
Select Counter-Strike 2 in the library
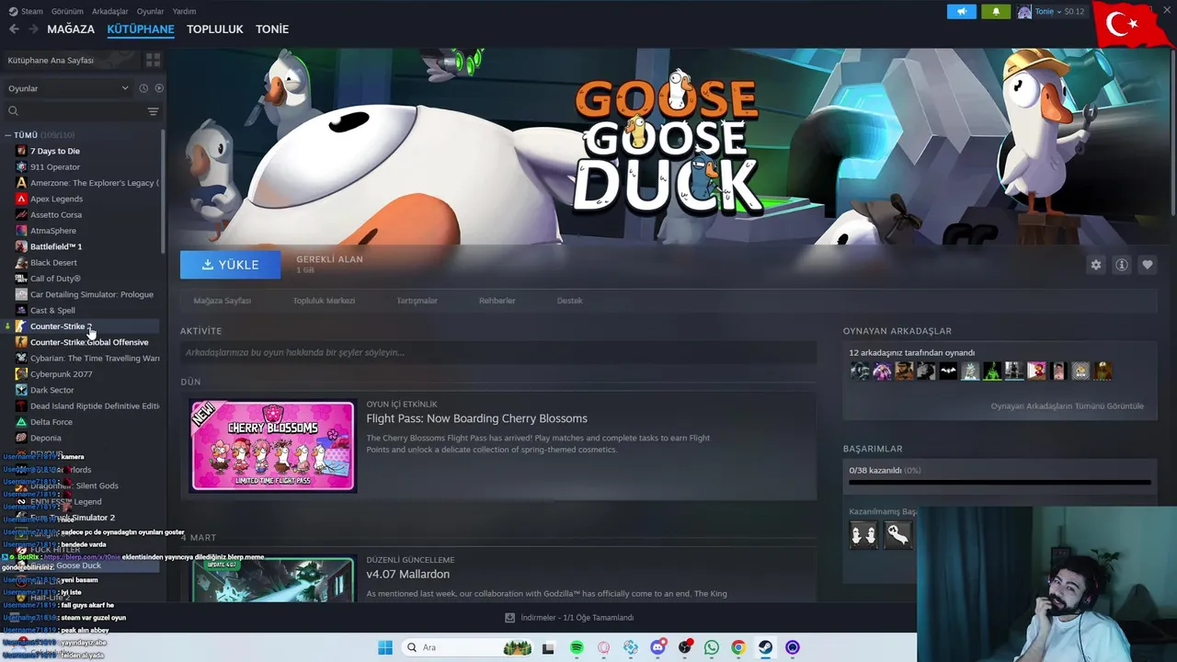(x=61, y=326)
